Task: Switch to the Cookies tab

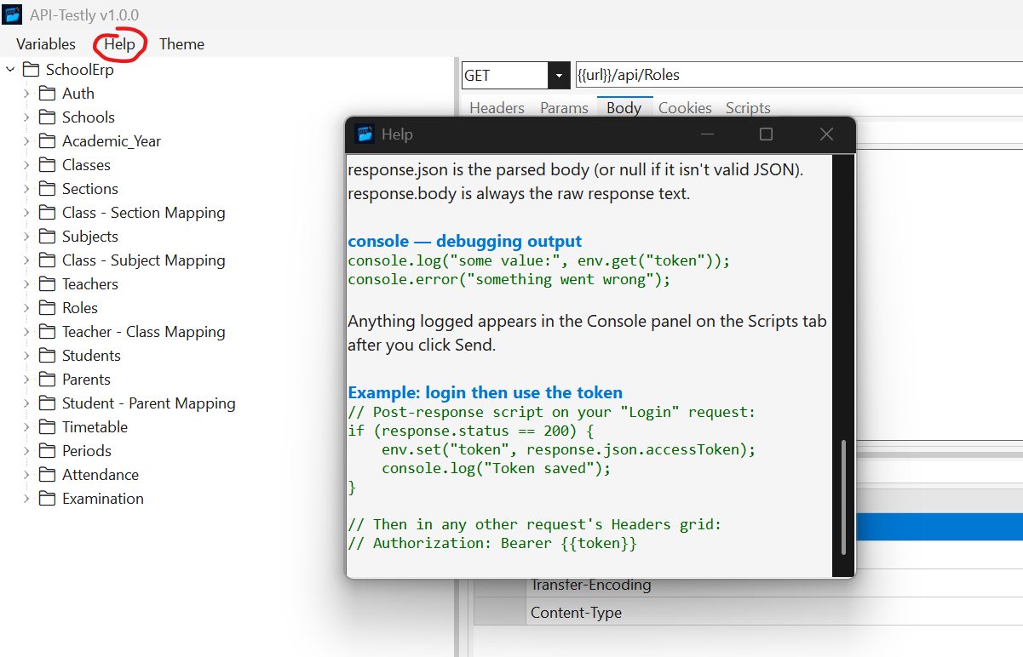Action: coord(685,108)
